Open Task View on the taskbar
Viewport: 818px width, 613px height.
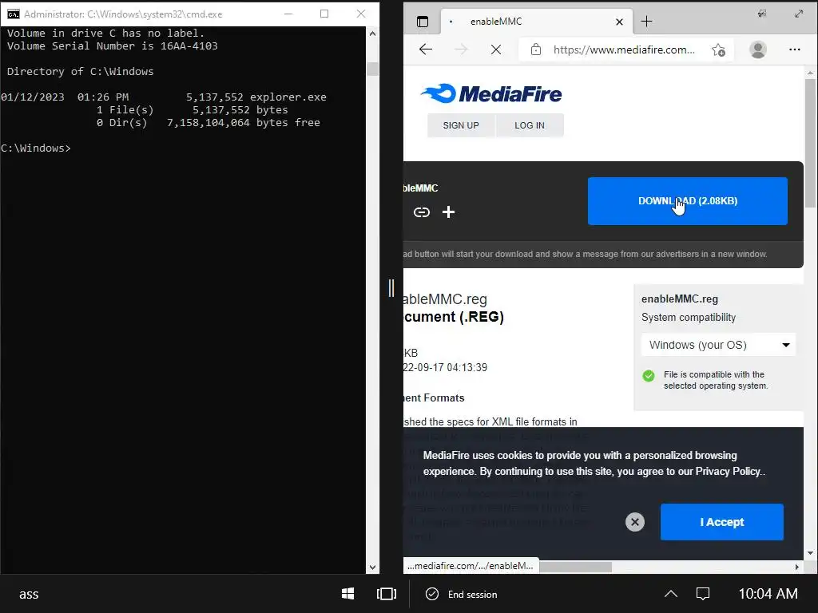coord(387,594)
